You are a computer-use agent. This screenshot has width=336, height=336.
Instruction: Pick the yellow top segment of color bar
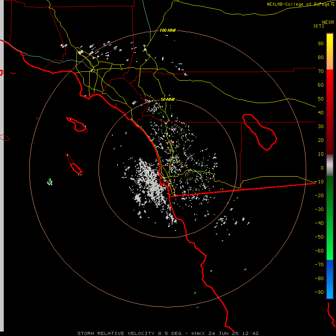(x=330, y=52)
